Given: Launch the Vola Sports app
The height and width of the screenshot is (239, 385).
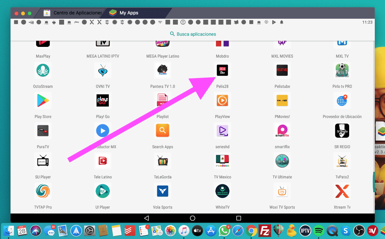Looking at the screenshot, I should [162, 191].
